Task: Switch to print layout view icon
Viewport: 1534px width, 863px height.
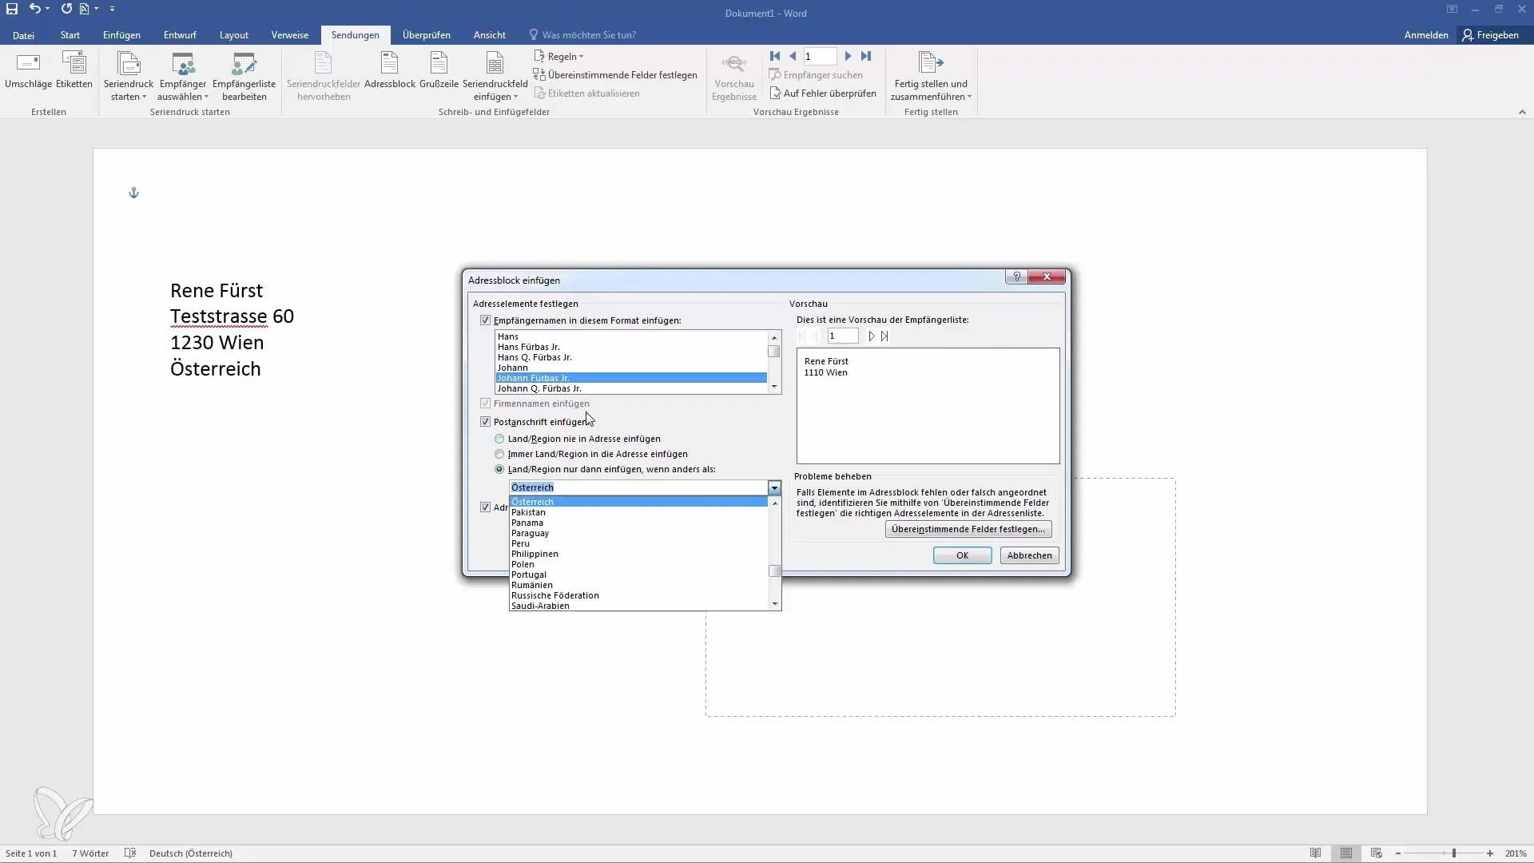Action: pyautogui.click(x=1346, y=853)
